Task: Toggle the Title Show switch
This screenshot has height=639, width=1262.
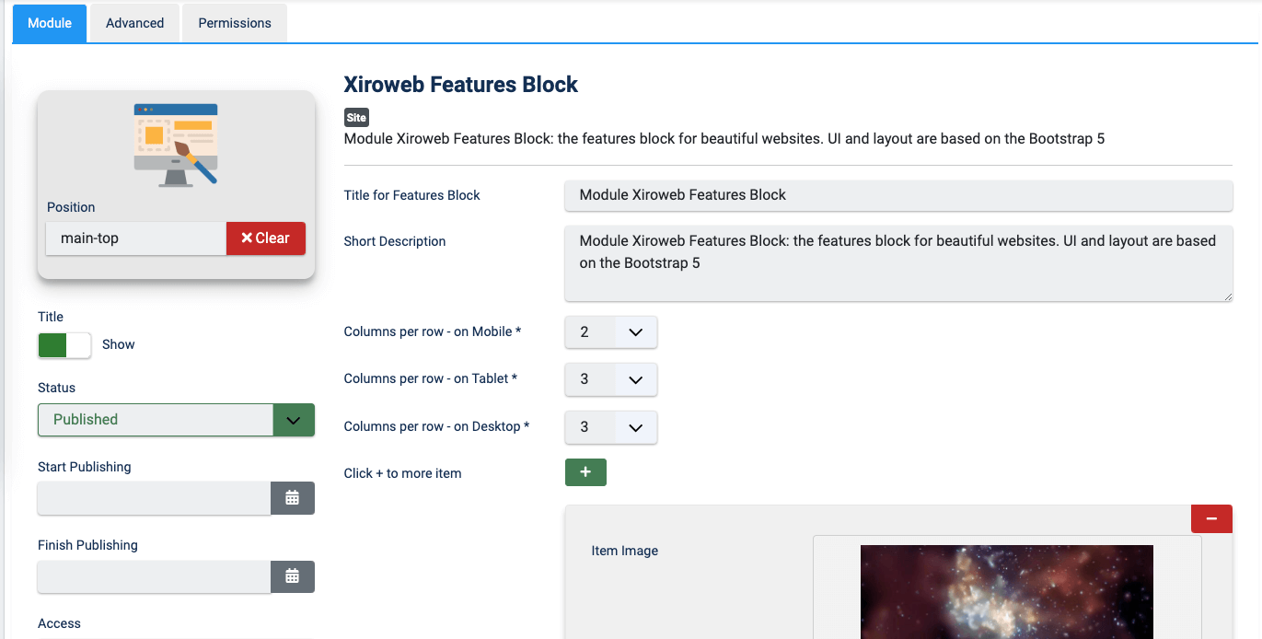Action: coord(64,345)
